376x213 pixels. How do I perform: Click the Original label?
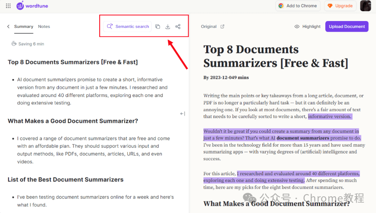click(x=208, y=26)
